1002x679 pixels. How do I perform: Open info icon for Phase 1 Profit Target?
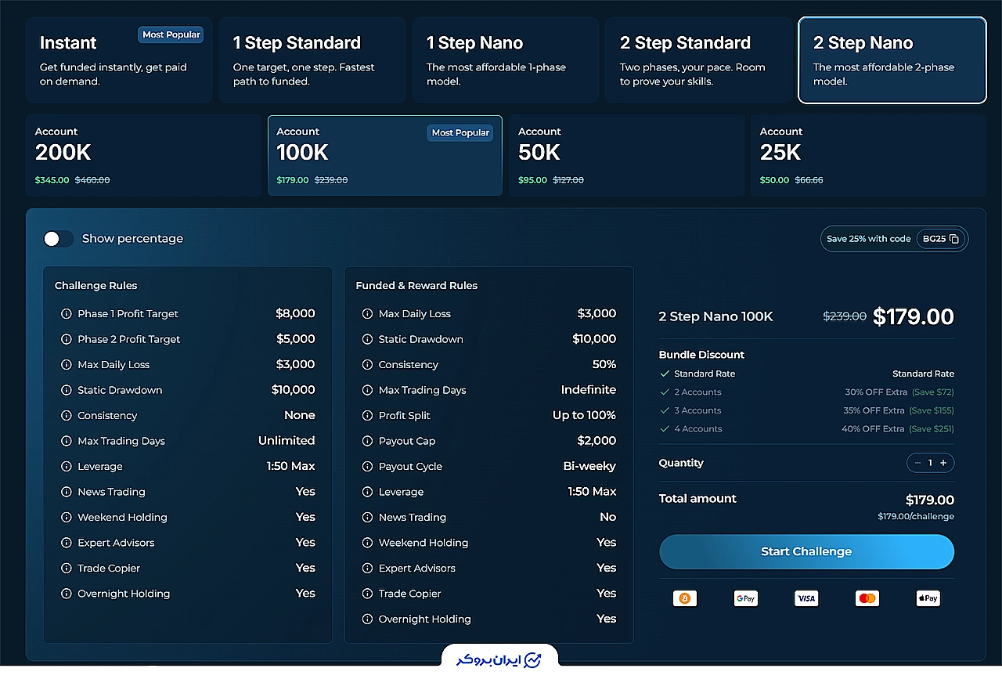[67, 314]
